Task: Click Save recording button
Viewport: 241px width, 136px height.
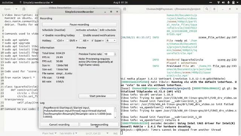Action: (x=99, y=124)
